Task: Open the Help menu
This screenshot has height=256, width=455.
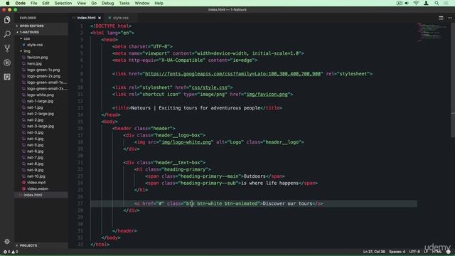Action: 159,3
